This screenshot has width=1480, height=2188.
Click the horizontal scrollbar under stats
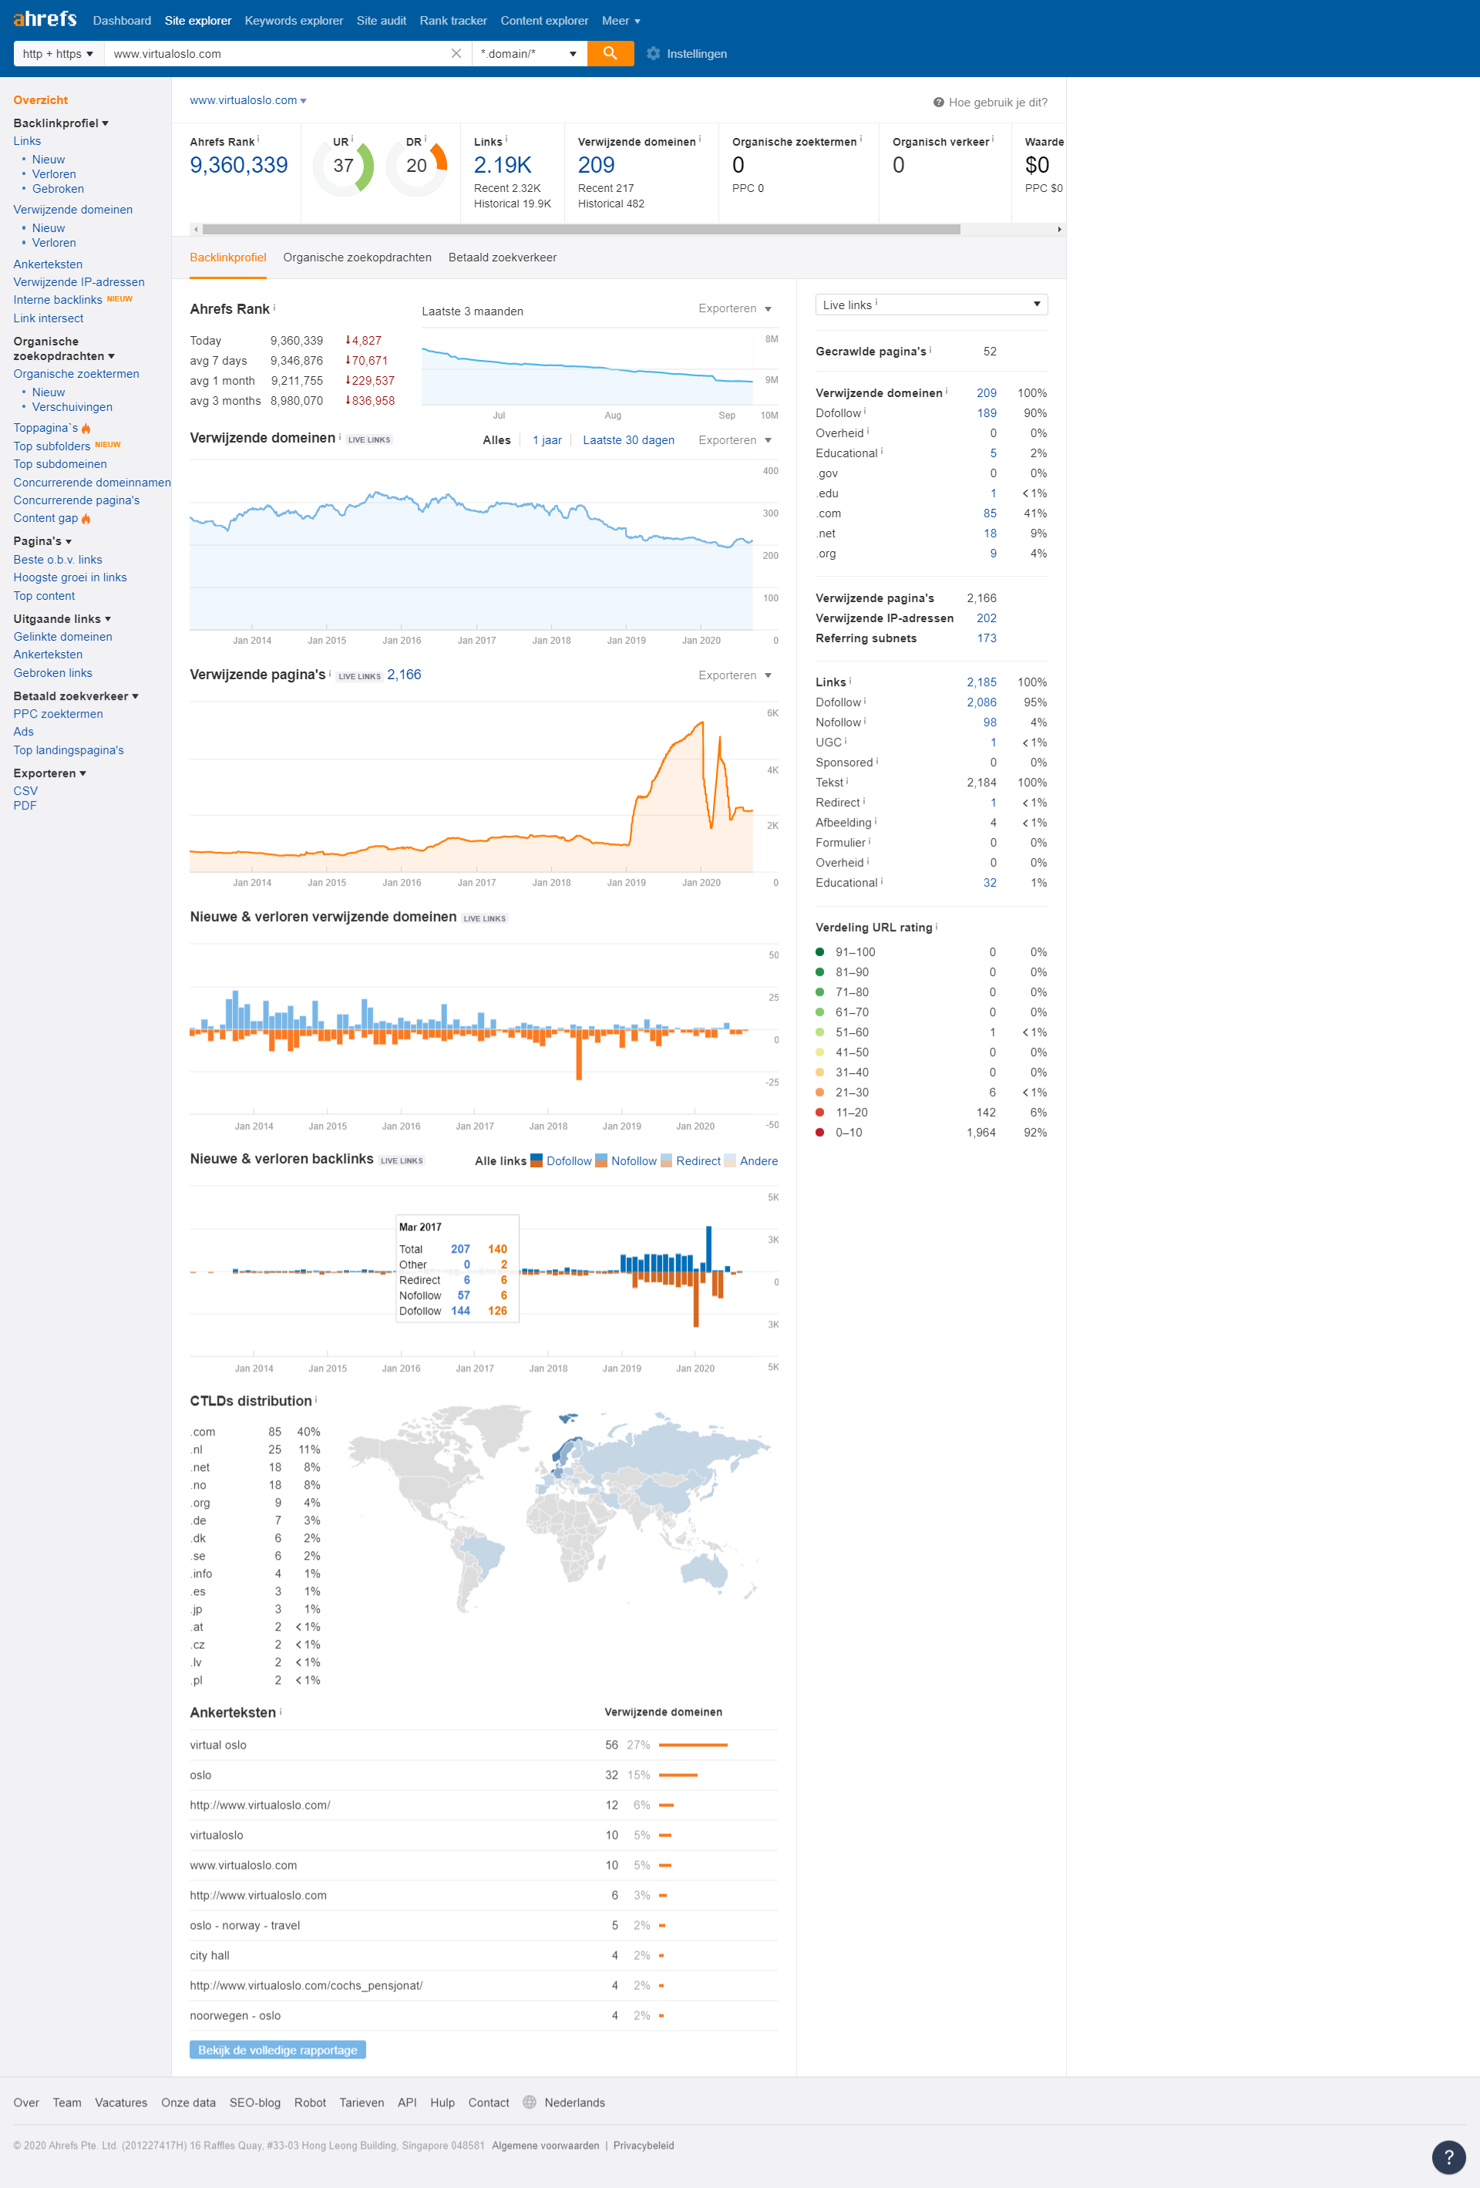[581, 230]
